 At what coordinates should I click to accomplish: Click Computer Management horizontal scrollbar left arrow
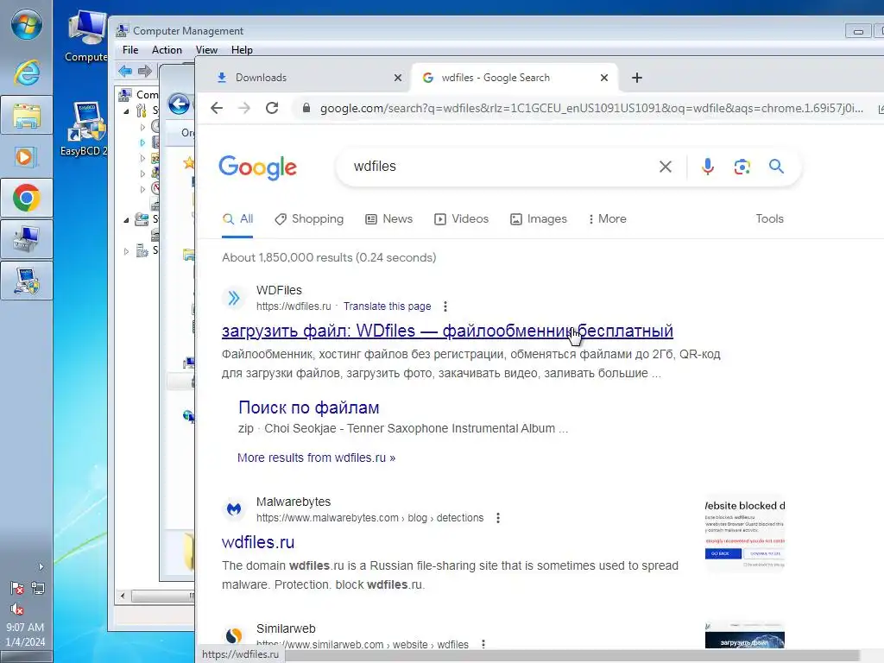pyautogui.click(x=123, y=596)
